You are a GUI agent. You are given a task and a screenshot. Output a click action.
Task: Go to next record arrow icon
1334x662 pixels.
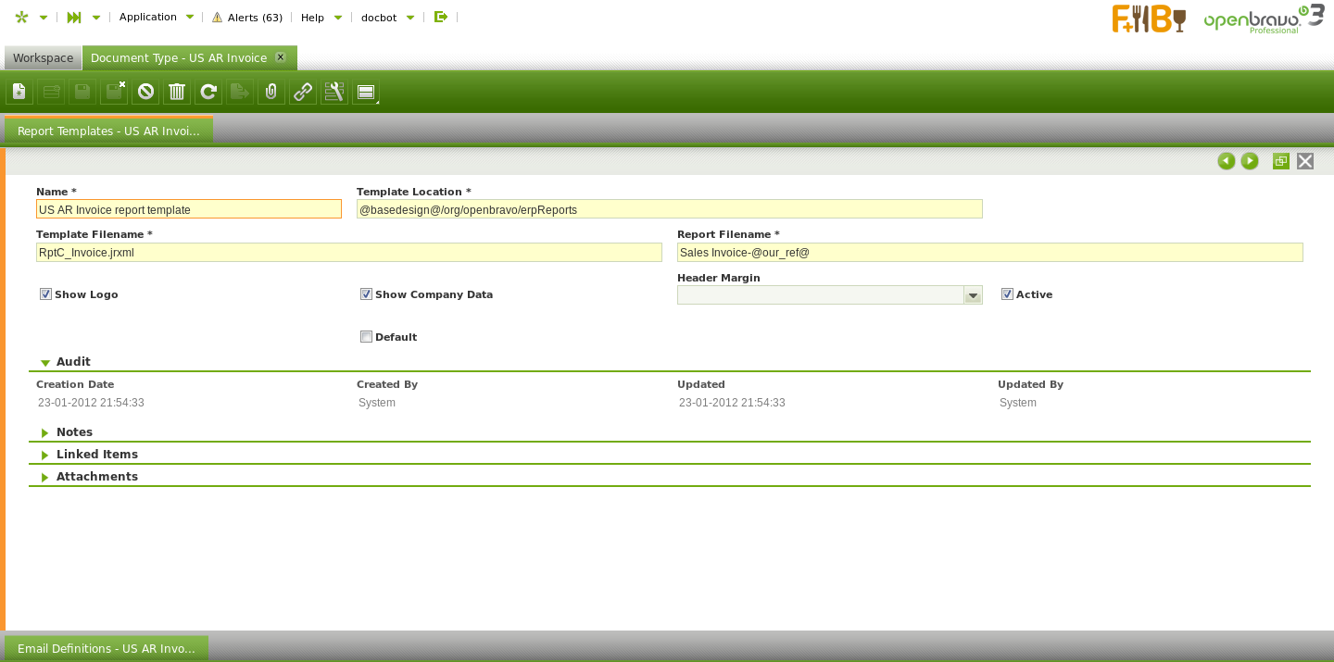pyautogui.click(x=1250, y=161)
